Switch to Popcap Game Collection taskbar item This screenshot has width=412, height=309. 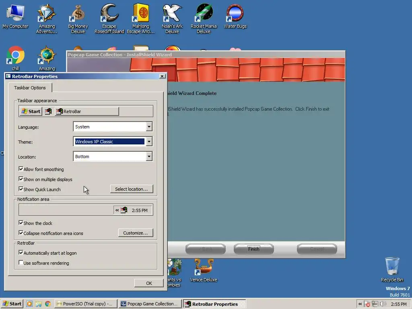tap(150, 304)
